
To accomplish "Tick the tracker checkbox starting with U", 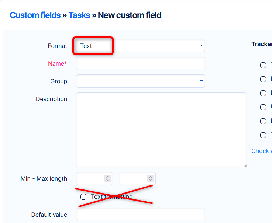I will tap(263, 107).
